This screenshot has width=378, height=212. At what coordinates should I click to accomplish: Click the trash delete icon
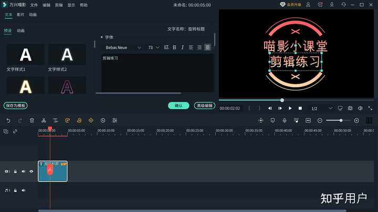coord(32,120)
